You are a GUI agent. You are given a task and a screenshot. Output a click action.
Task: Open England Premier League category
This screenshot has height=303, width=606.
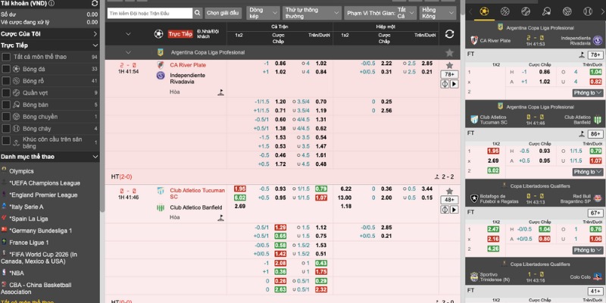click(43, 195)
